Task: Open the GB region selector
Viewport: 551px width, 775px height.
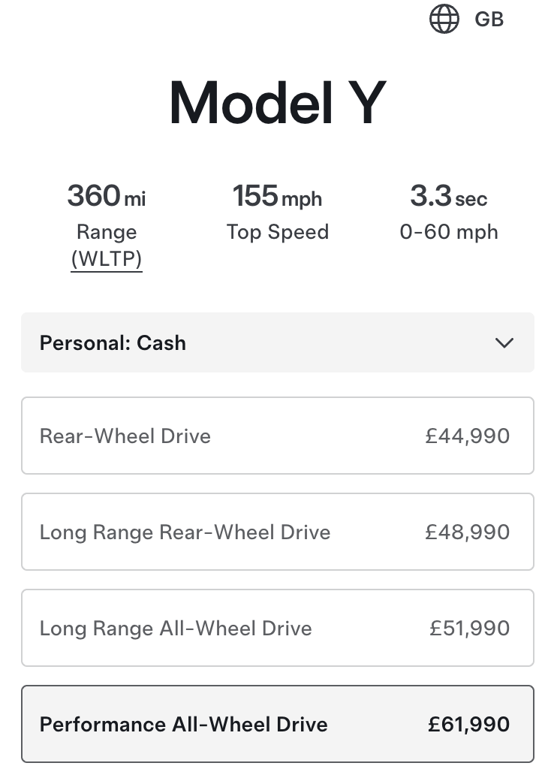Action: click(x=489, y=20)
